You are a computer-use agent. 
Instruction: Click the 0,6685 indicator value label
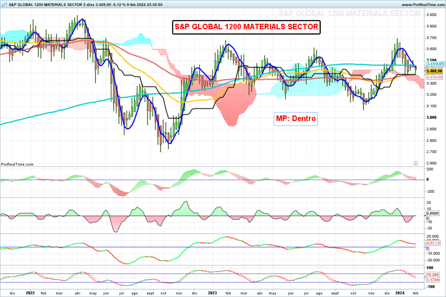pyautogui.click(x=432, y=213)
